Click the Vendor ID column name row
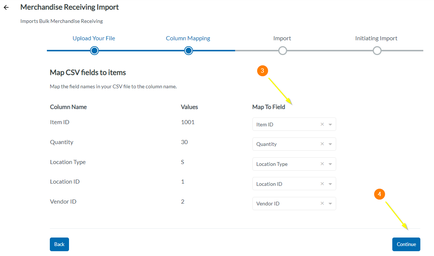This screenshot has width=434, height=256. [63, 202]
